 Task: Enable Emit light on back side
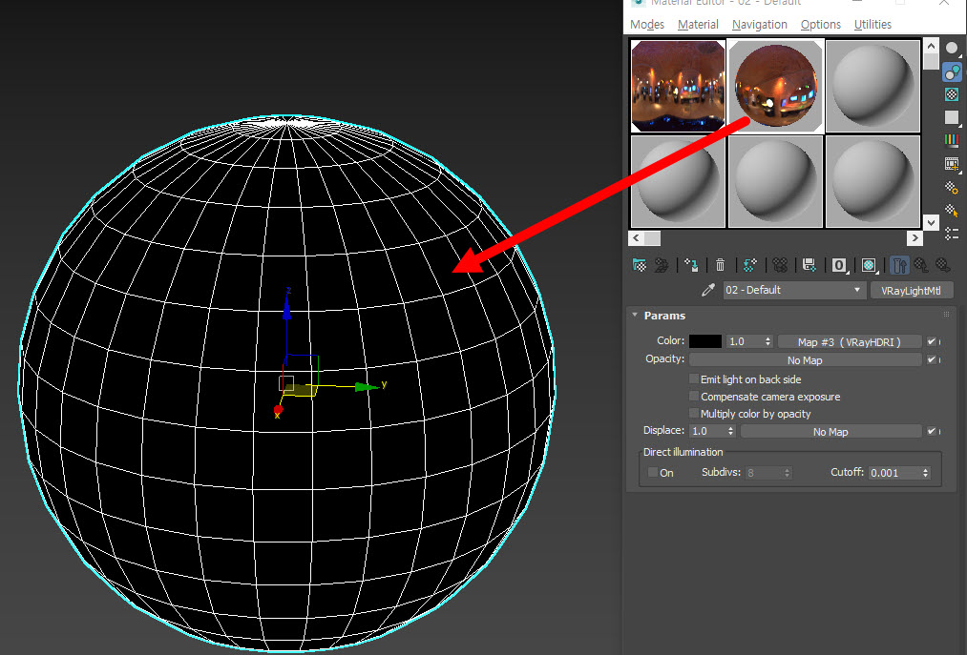pyautogui.click(x=694, y=379)
